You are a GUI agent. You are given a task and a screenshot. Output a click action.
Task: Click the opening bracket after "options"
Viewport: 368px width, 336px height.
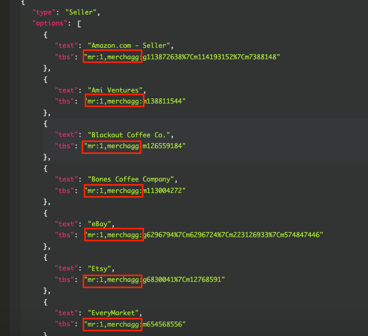(80, 24)
